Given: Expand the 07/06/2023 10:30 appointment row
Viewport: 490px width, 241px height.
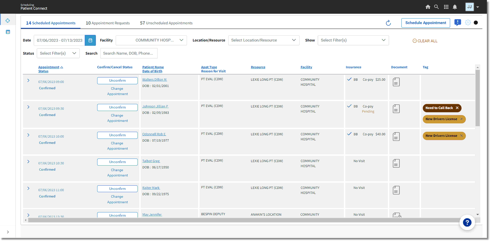Looking at the screenshot, I should 28,162.
